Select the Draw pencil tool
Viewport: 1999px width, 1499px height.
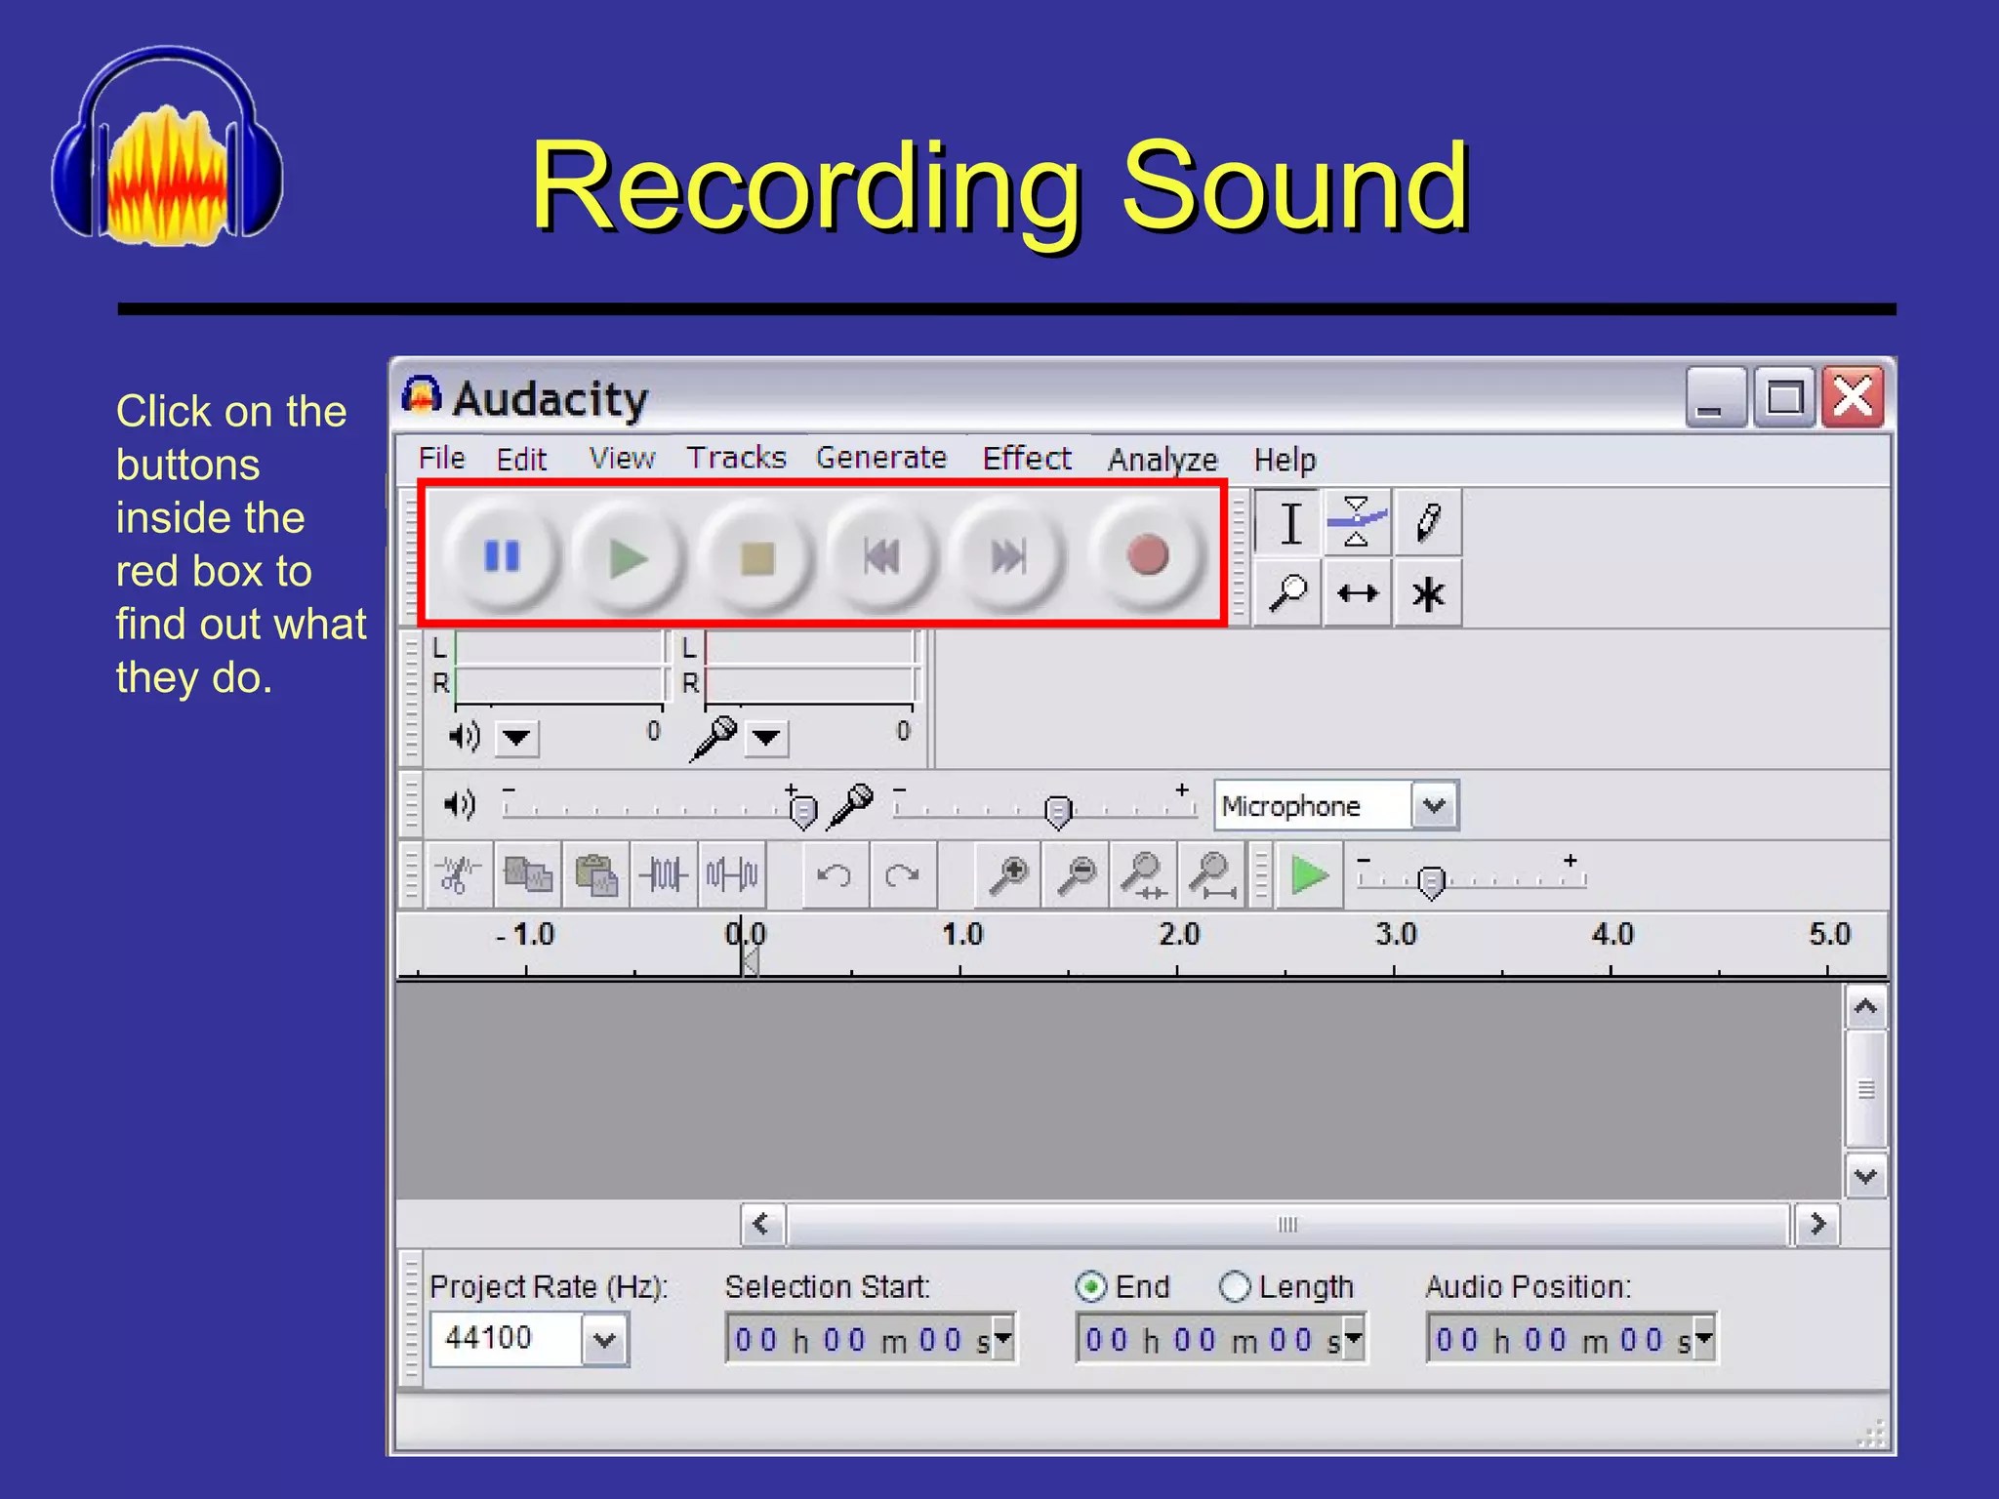point(1427,522)
